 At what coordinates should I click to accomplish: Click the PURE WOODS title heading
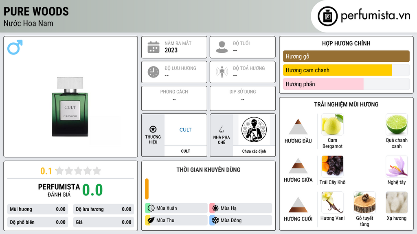[x=36, y=11]
